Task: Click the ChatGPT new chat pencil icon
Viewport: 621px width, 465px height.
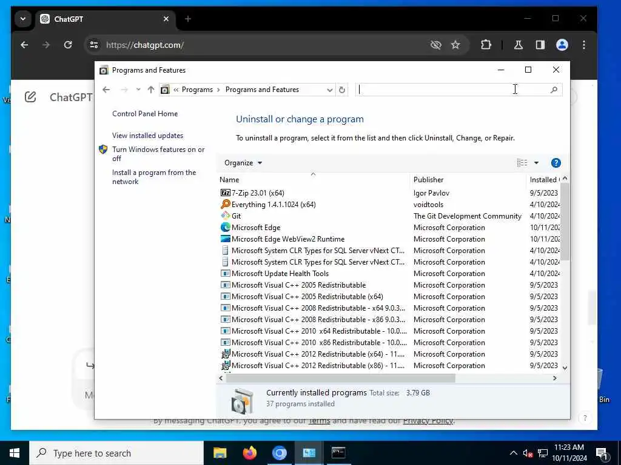Action: click(x=30, y=97)
